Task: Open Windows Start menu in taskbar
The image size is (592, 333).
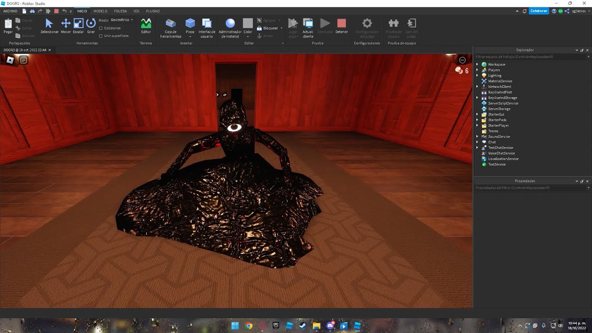Action: tap(235, 326)
